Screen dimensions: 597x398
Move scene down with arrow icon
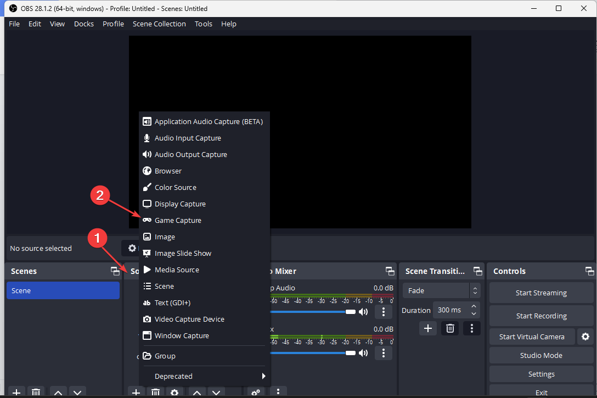click(77, 392)
